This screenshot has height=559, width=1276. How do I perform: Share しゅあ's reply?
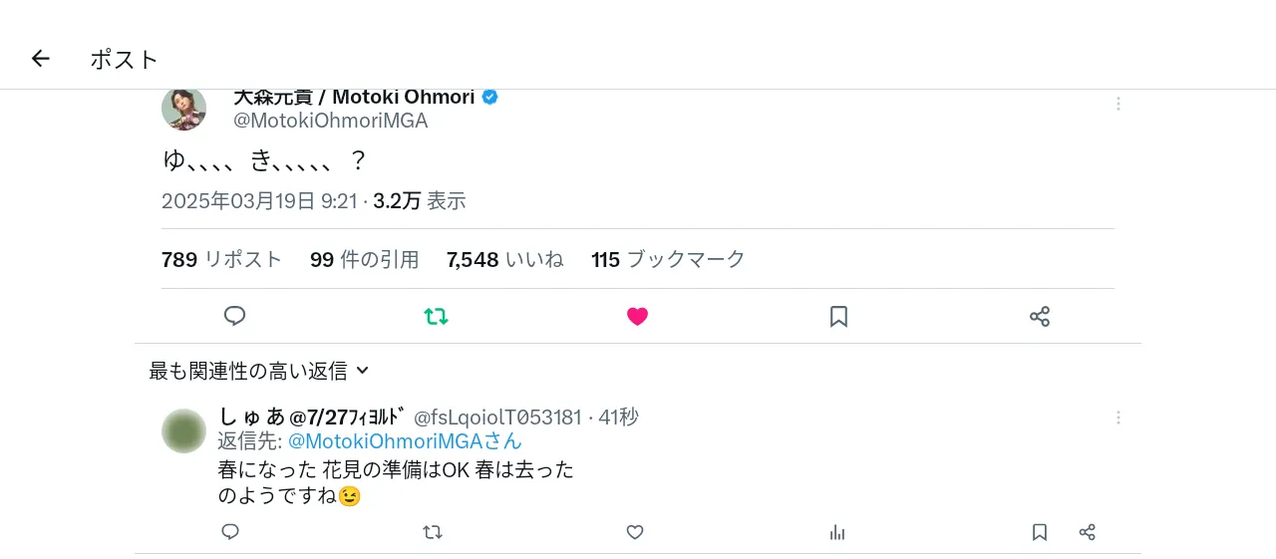coord(1088,532)
